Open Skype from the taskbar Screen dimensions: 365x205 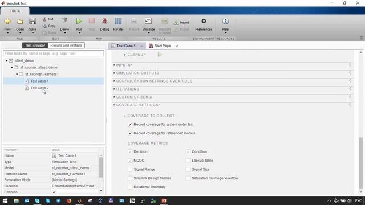pos(37,201)
